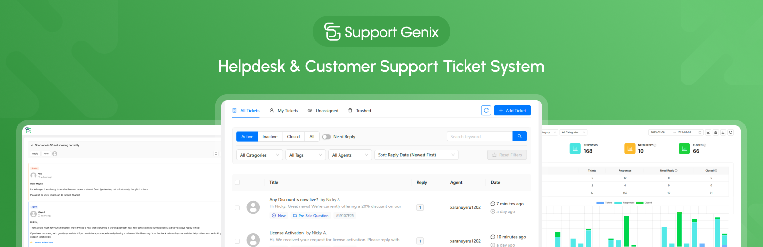
Task: Click the New status tag
Action: click(x=279, y=216)
